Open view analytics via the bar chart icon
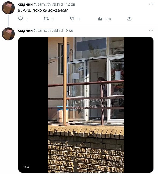This screenshot has height=174, width=158. point(100,19)
